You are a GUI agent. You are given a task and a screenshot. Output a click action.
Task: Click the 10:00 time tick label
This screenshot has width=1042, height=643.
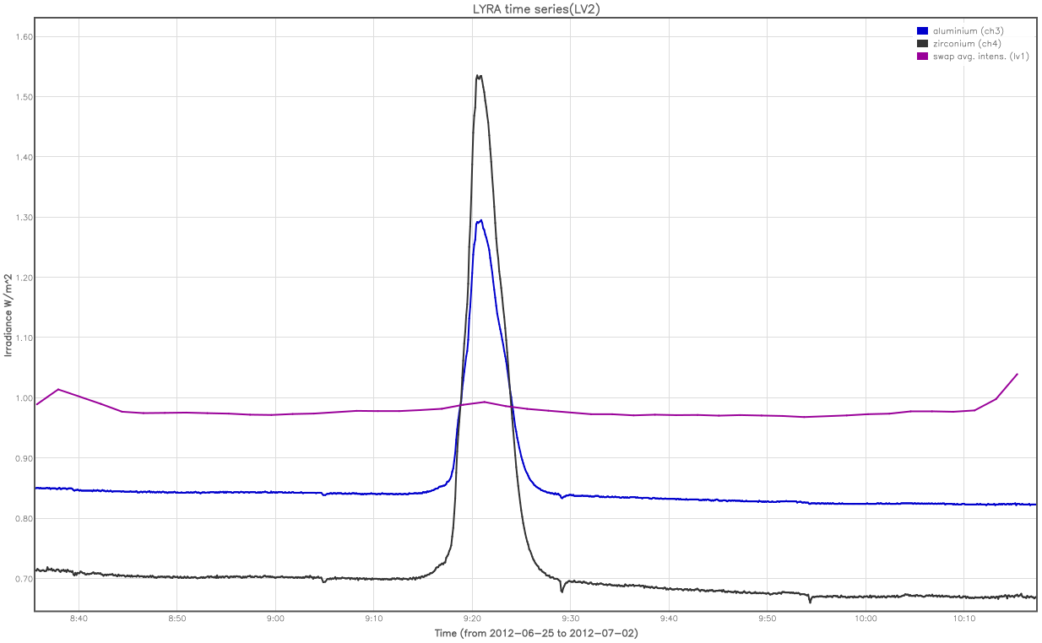click(x=866, y=619)
